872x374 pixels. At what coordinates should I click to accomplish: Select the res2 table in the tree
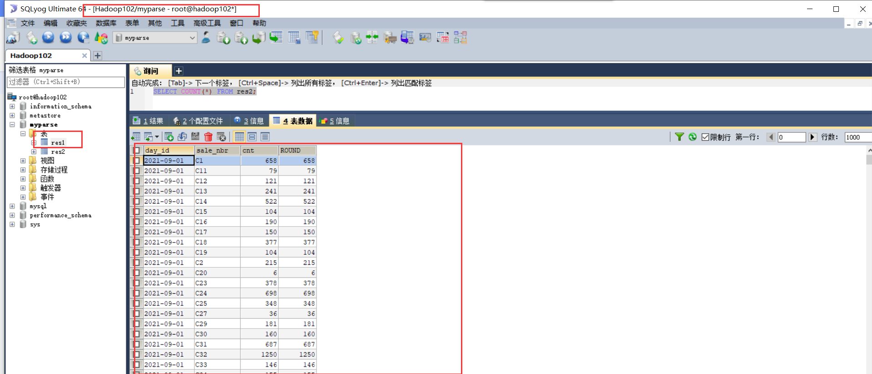(x=58, y=152)
